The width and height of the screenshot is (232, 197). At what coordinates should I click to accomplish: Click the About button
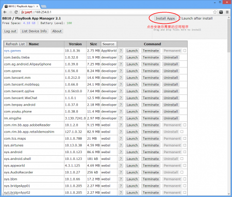click(x=57, y=31)
